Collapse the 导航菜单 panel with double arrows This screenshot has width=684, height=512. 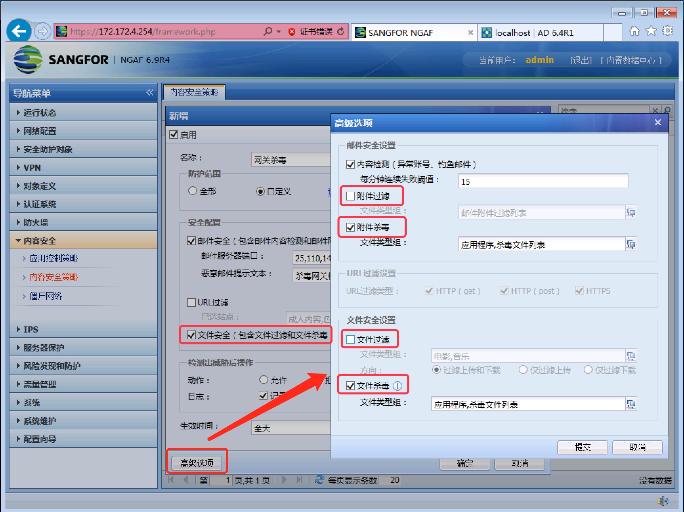click(x=150, y=93)
